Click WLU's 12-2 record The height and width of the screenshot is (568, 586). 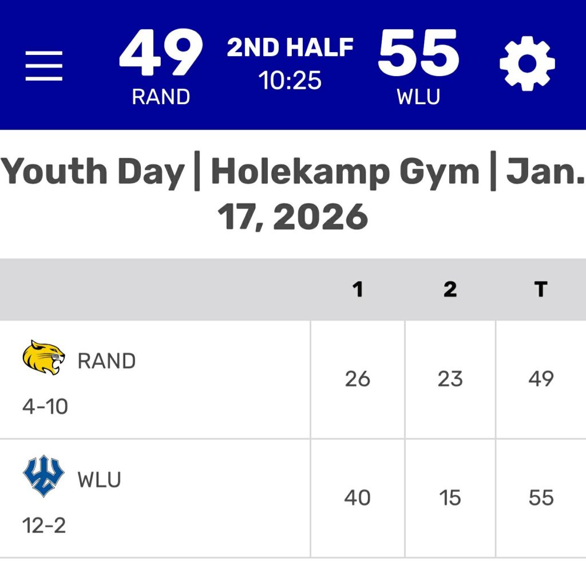[x=44, y=524]
